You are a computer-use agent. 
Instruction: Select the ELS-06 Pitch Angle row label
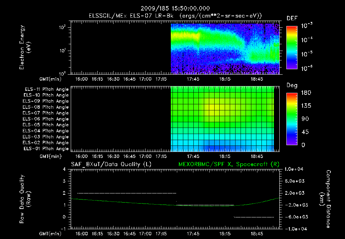pos(46,119)
